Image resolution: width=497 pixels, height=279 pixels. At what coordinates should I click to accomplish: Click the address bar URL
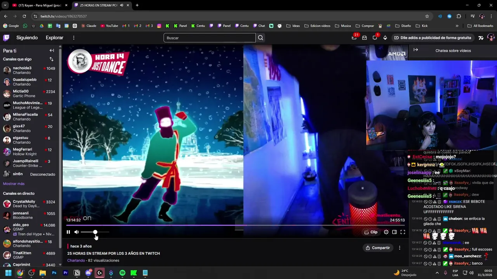pyautogui.click(x=64, y=16)
